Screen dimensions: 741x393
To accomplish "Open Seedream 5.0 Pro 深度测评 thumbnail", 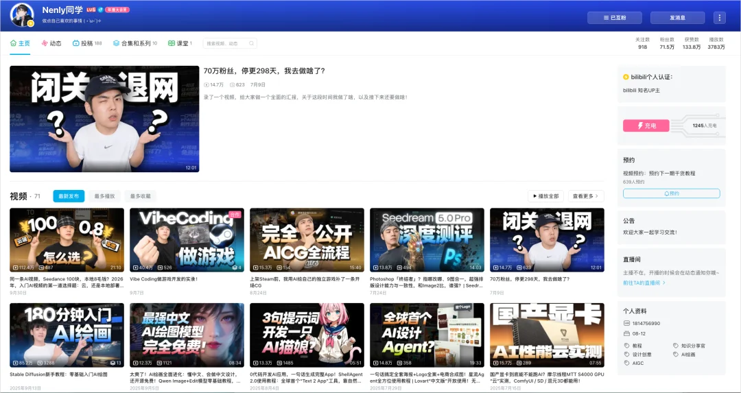I will pos(427,240).
